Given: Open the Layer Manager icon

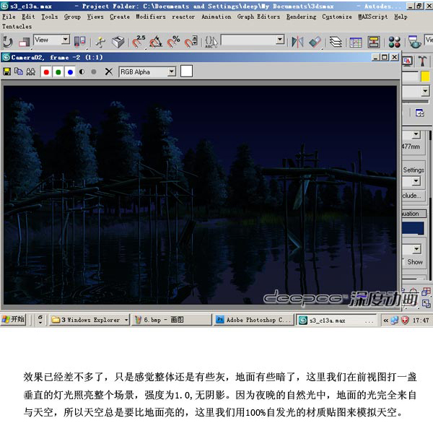Looking at the screenshot, I should coord(336,42).
